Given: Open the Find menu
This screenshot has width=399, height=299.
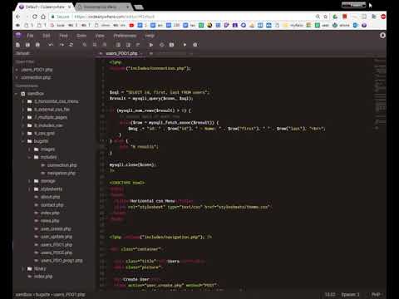Looking at the screenshot, I should click(63, 36).
